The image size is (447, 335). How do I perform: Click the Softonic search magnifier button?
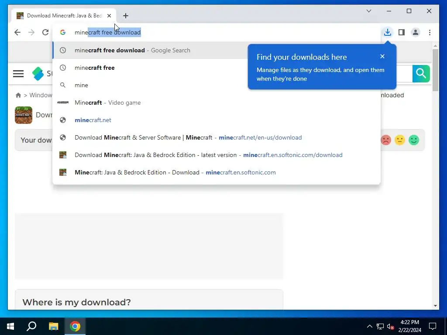(421, 73)
